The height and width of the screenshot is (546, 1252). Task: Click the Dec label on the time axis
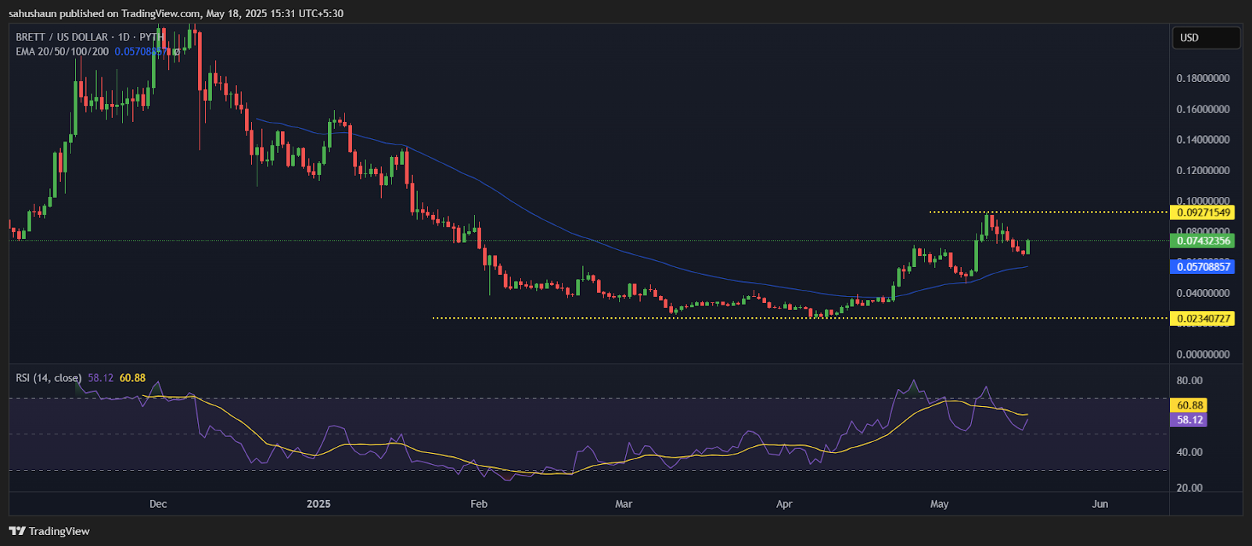tap(158, 504)
